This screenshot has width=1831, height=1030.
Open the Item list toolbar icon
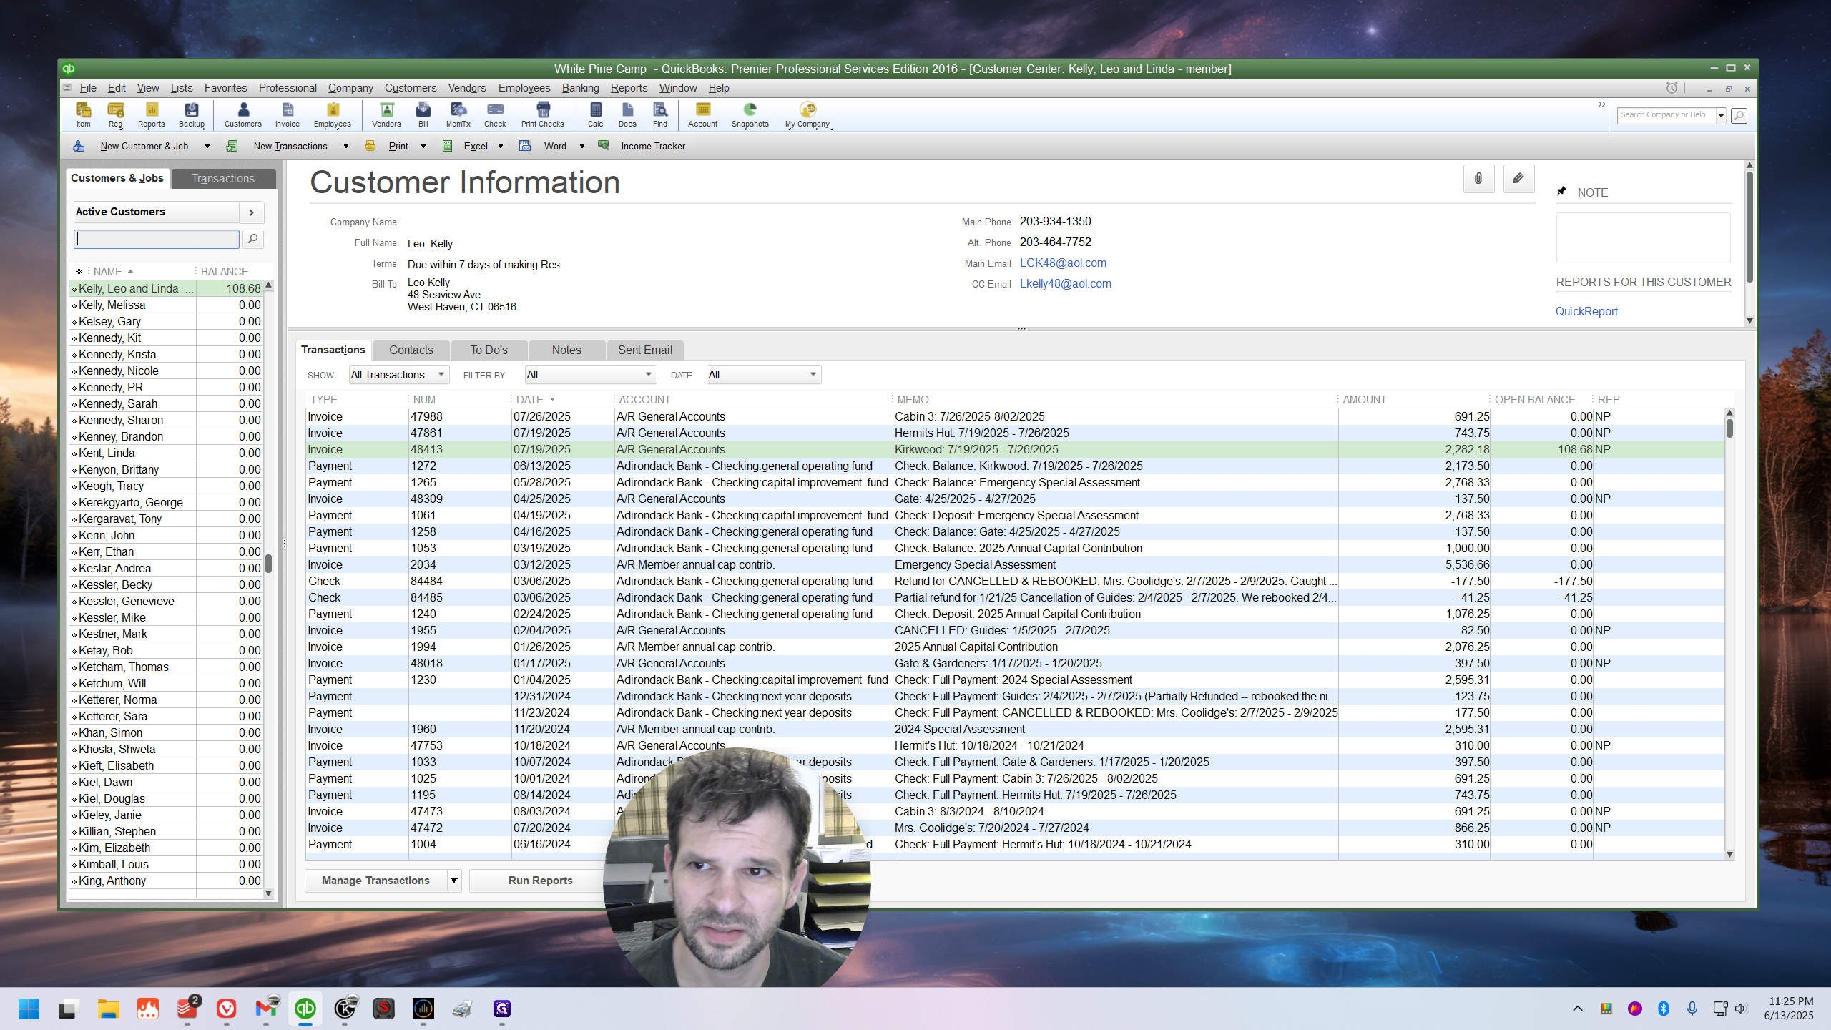tap(84, 114)
